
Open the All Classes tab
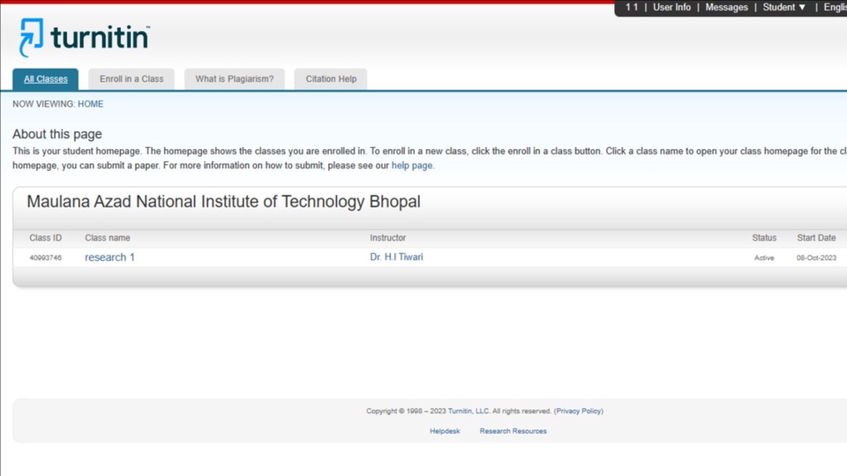[45, 78]
